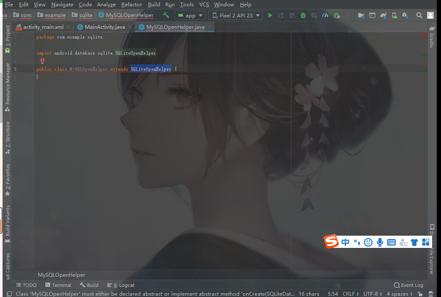Toggle Sogou Chinese/English input mode
The width and height of the screenshot is (441, 297).
345,242
